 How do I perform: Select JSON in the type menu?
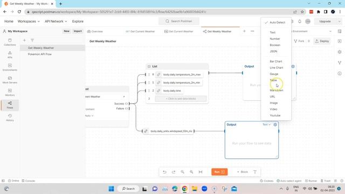click(x=276, y=51)
